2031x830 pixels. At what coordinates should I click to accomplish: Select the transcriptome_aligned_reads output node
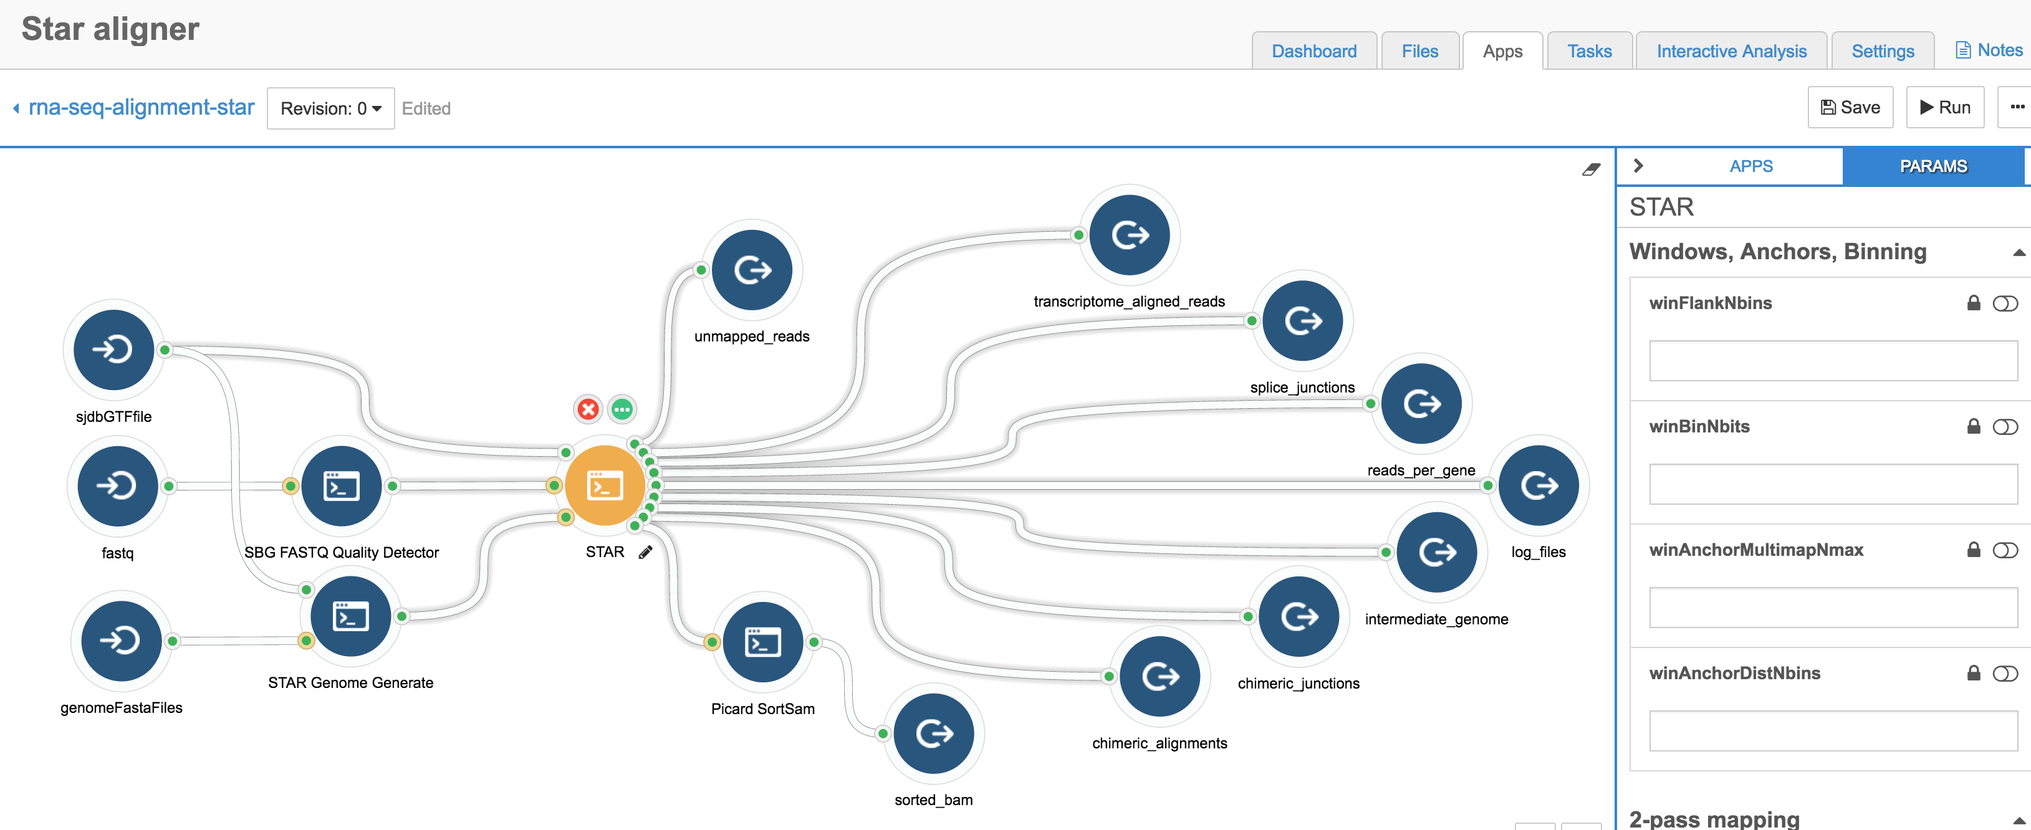pos(1130,235)
